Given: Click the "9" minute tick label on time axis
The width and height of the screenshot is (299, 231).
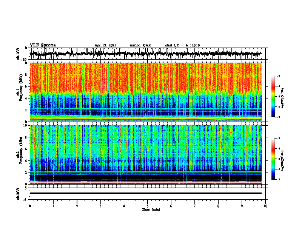Looking at the screenshot, I should (242, 206).
